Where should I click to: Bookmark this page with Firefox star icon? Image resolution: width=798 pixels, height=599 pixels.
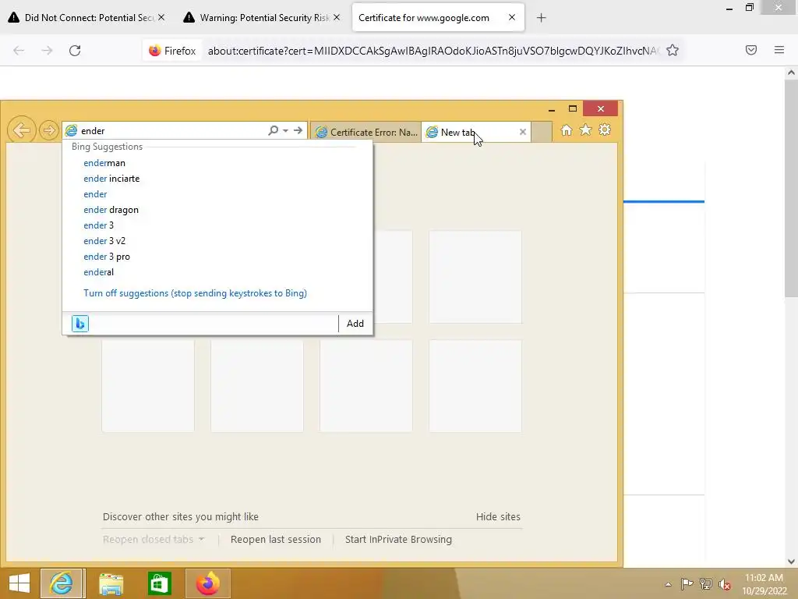click(x=673, y=51)
